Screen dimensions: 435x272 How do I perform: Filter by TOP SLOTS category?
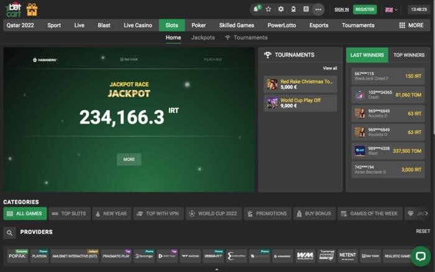click(x=70, y=214)
